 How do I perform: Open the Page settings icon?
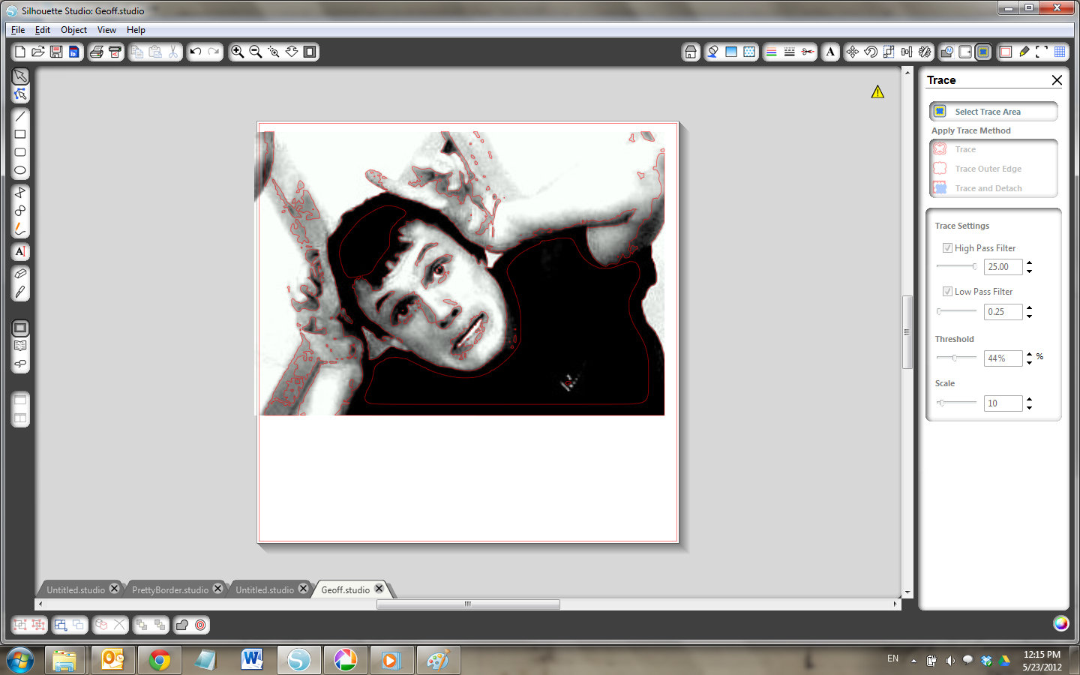coord(1006,52)
